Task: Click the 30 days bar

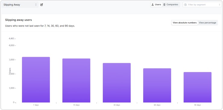Action: (x=117, y=83)
